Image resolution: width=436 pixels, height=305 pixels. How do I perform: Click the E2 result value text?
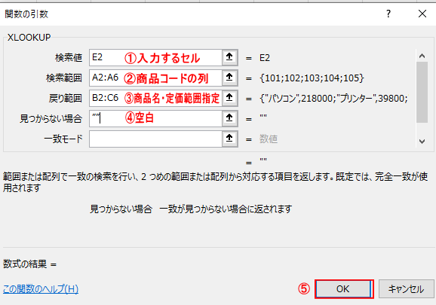(x=265, y=58)
